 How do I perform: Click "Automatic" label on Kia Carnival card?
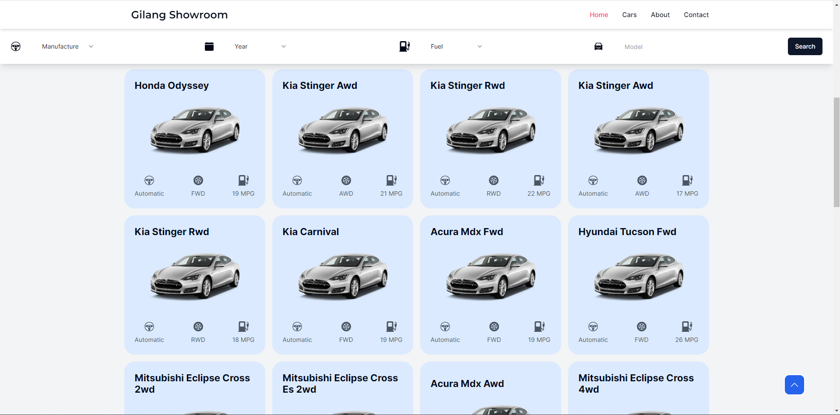(x=297, y=340)
